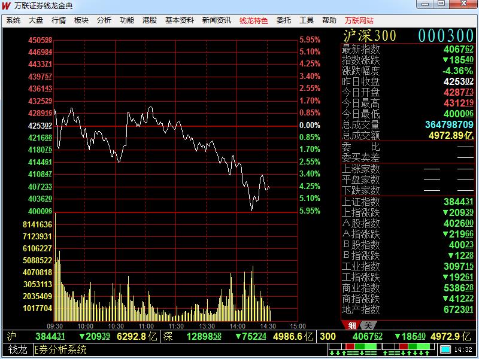Open the 新闻资讯 menu
This screenshot has height=359, width=479.
[217, 20]
